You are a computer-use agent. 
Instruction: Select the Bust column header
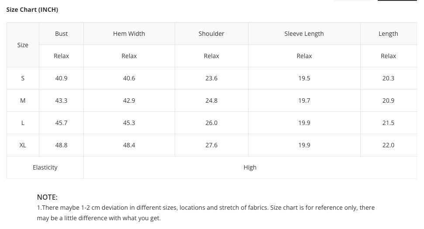pyautogui.click(x=61, y=34)
